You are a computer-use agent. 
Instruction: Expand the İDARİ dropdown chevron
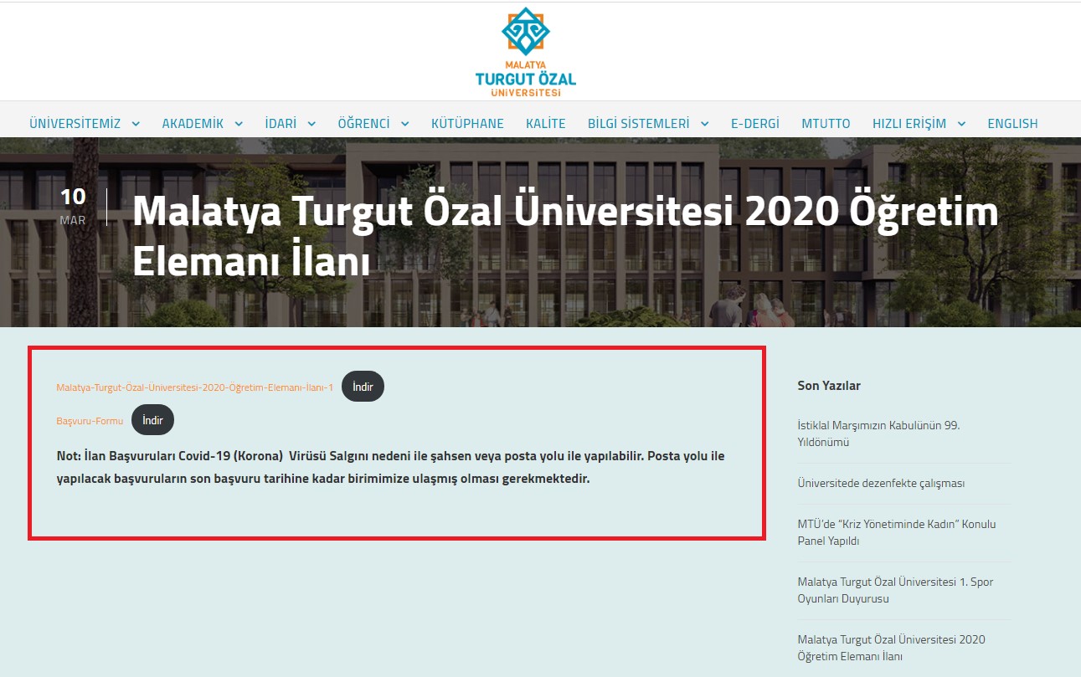(311, 124)
